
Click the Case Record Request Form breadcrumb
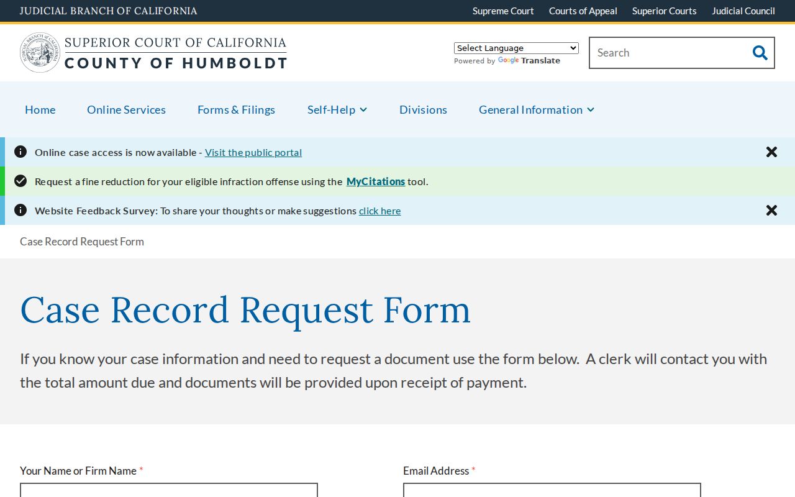82,242
